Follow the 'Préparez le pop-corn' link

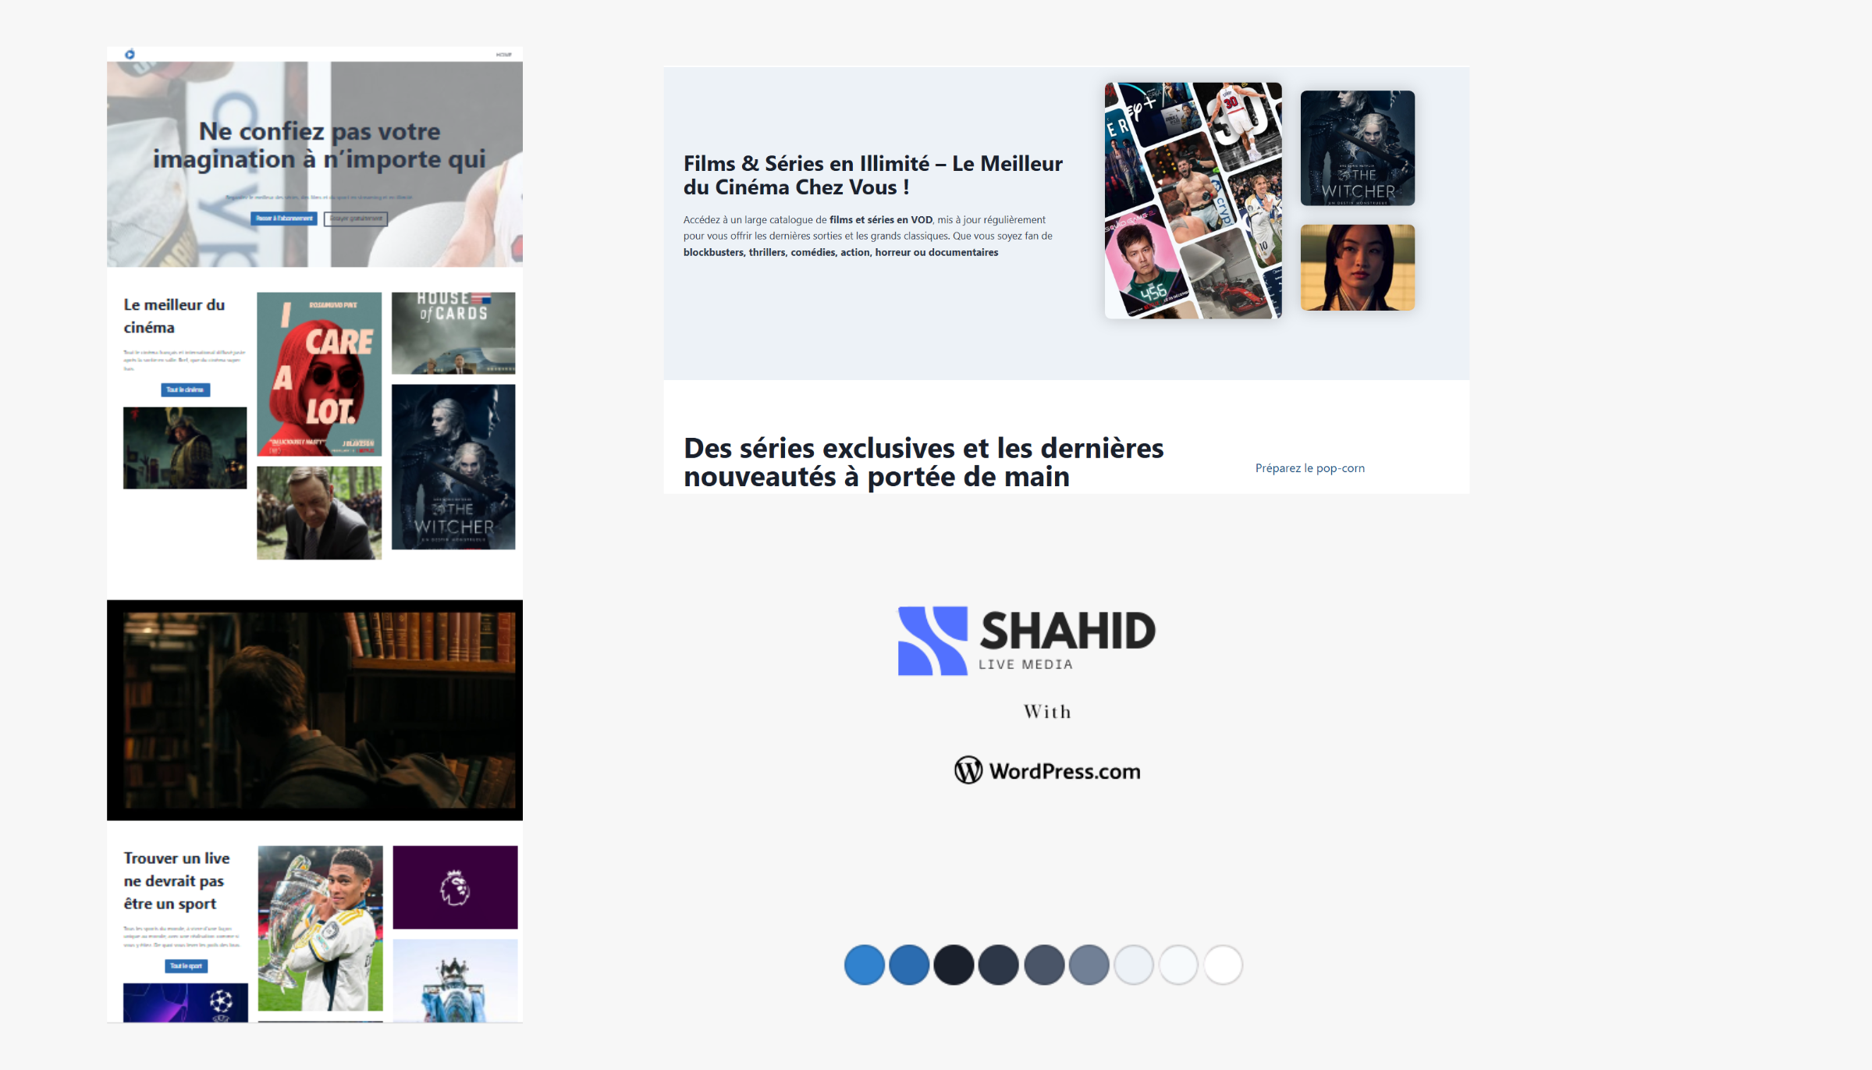[1309, 468]
